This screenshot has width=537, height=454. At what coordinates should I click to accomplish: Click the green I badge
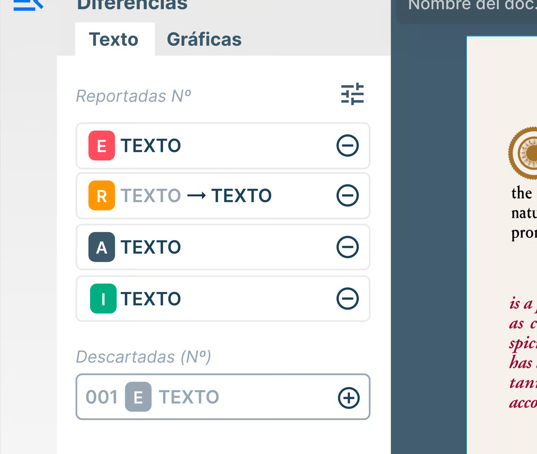pyautogui.click(x=103, y=299)
